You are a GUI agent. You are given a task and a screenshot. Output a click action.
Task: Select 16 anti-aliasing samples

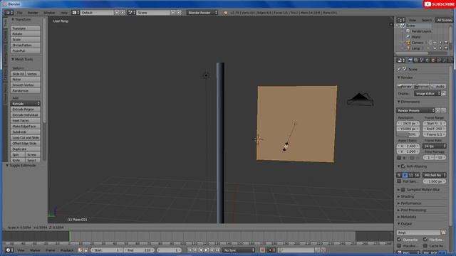(x=417, y=176)
